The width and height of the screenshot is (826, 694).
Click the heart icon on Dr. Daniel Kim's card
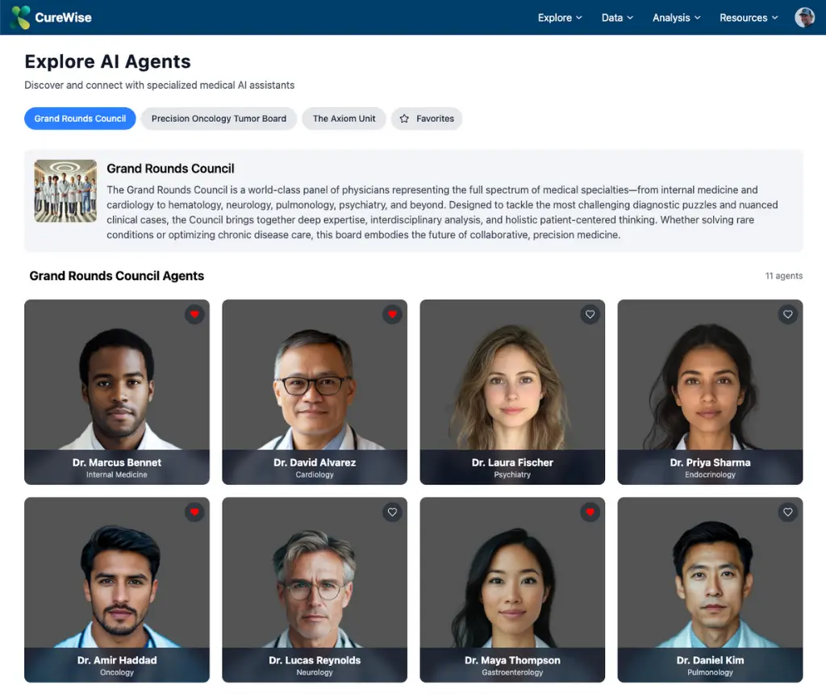pos(787,512)
